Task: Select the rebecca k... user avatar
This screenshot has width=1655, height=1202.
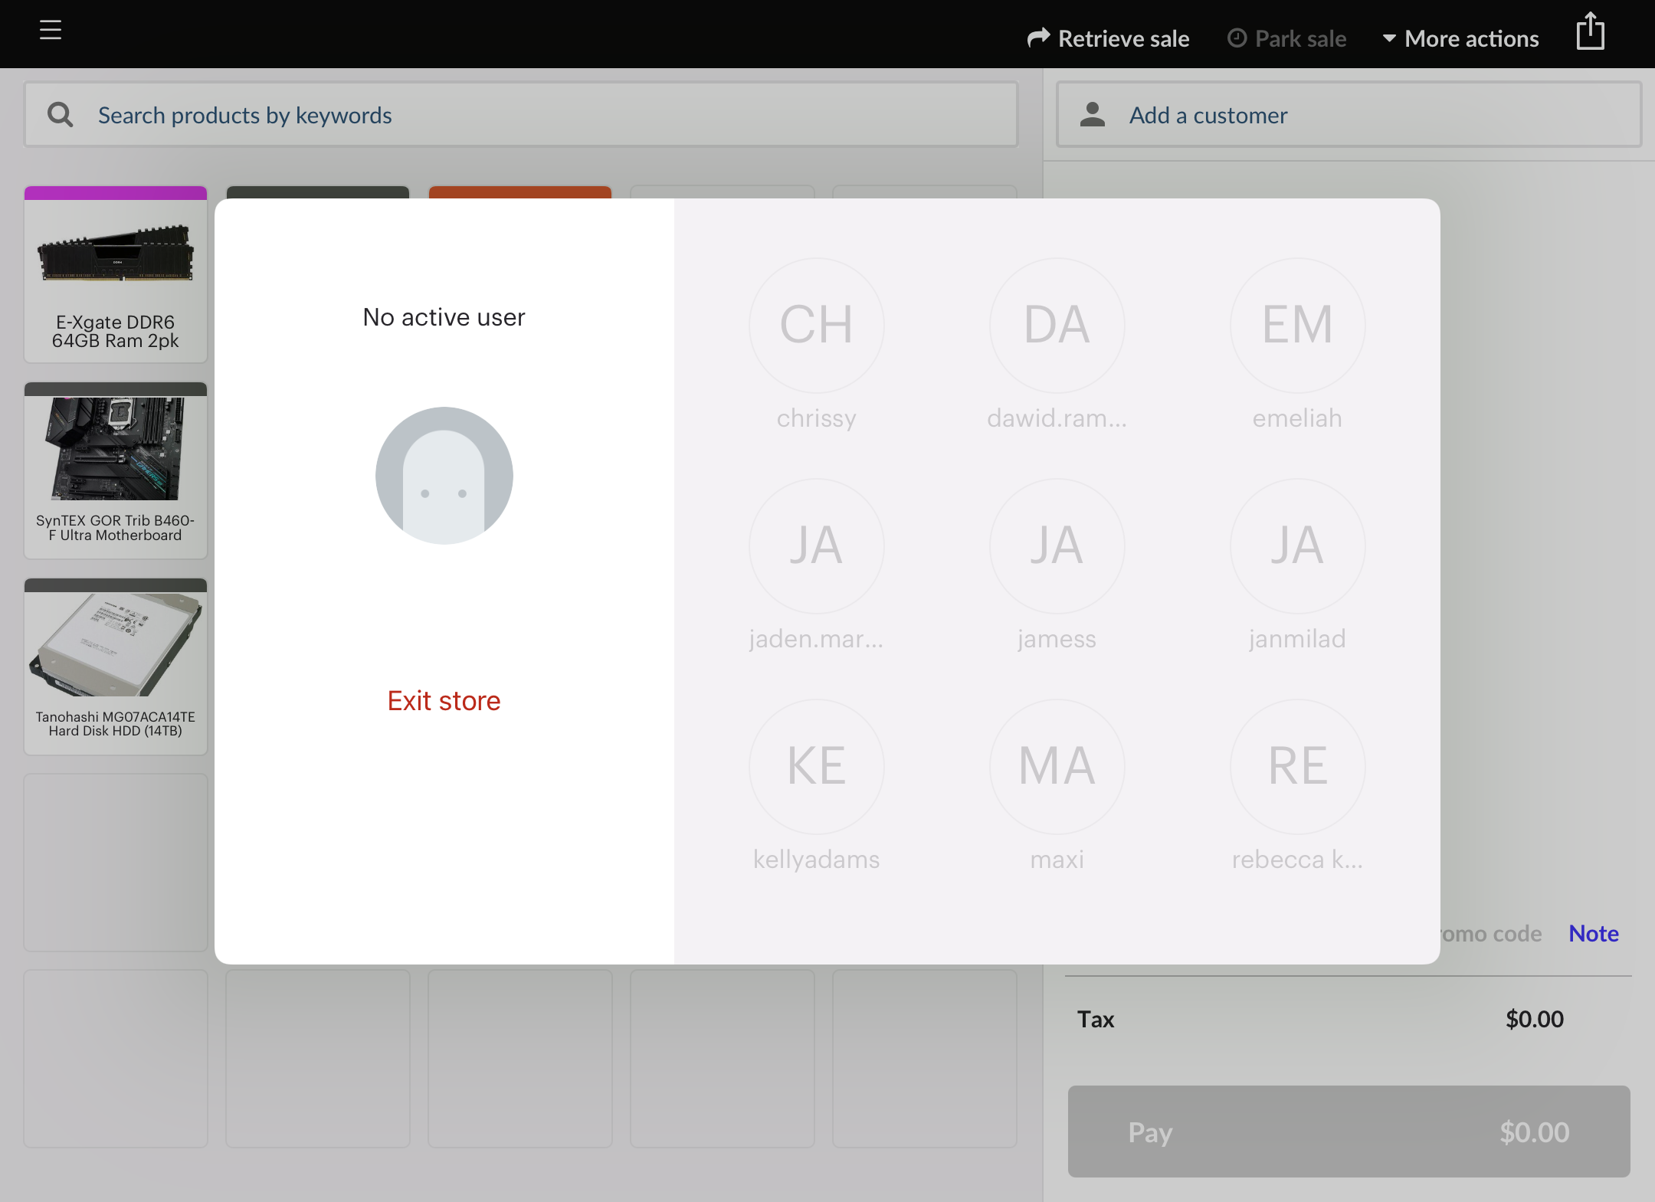Action: pyautogui.click(x=1297, y=766)
